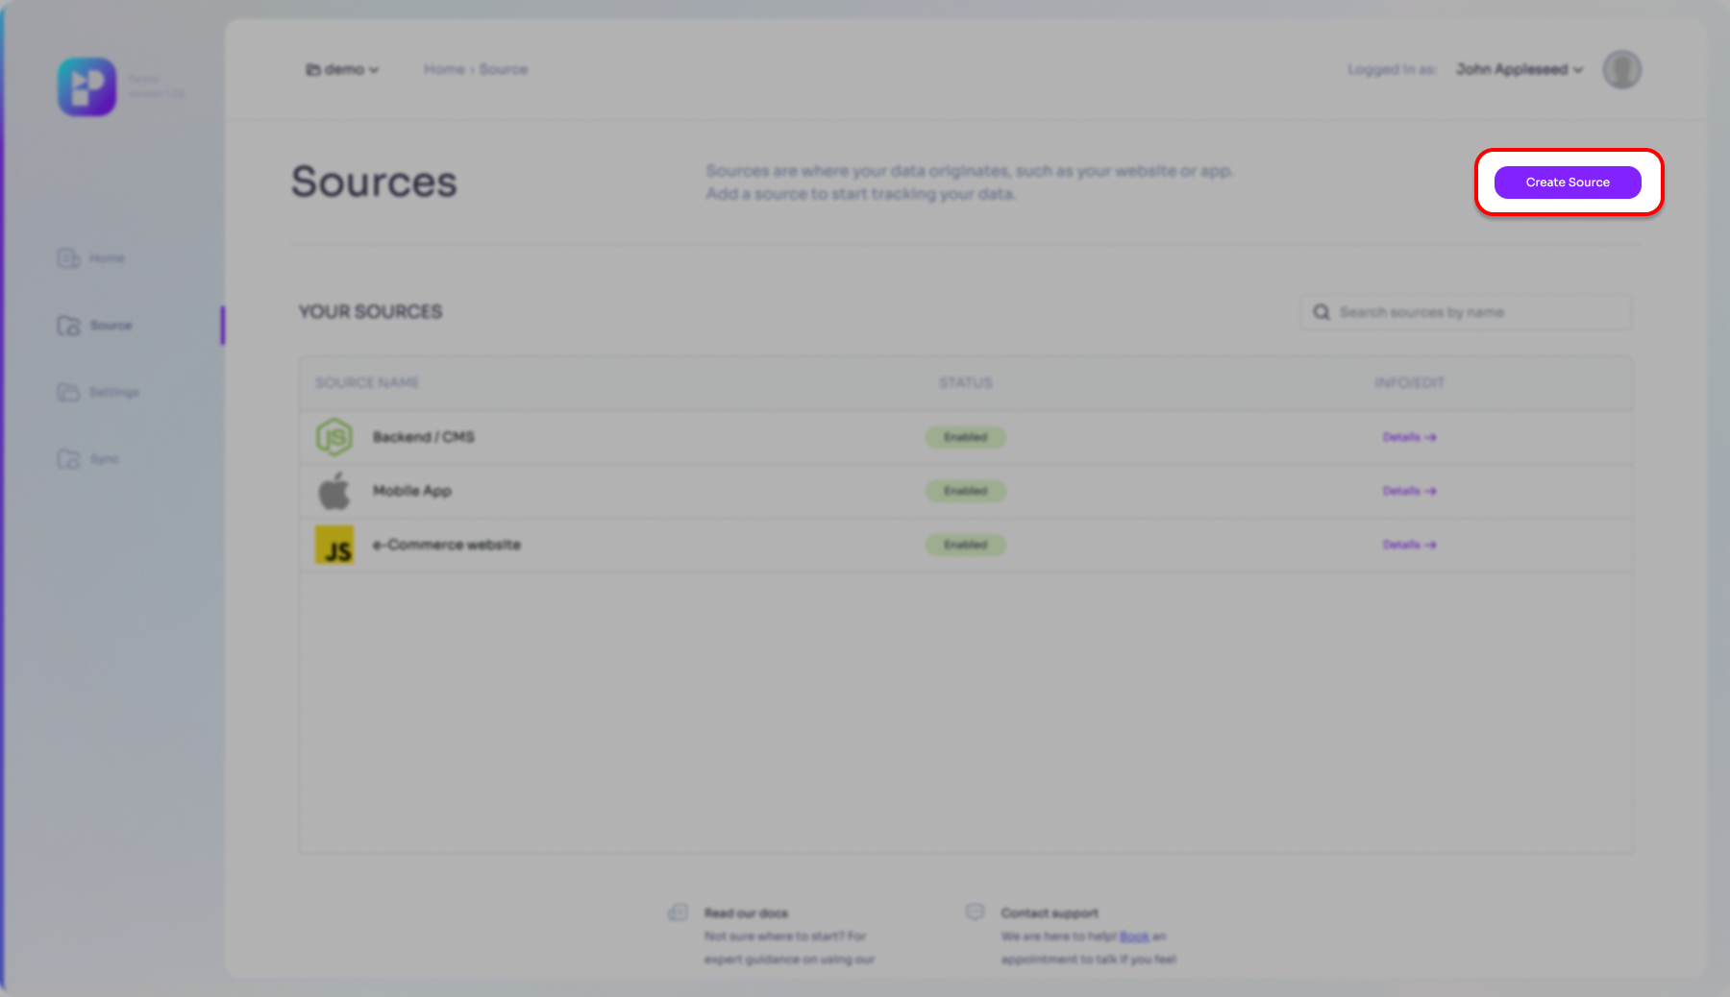This screenshot has width=1730, height=997.
Task: Click the user avatar picture
Action: tap(1621, 69)
